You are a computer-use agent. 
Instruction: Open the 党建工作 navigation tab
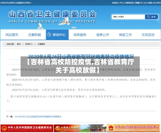click(x=125, y=35)
